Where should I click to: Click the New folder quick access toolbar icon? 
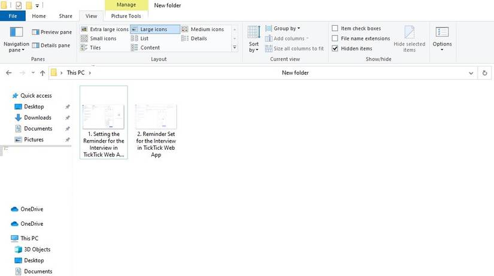coord(29,5)
